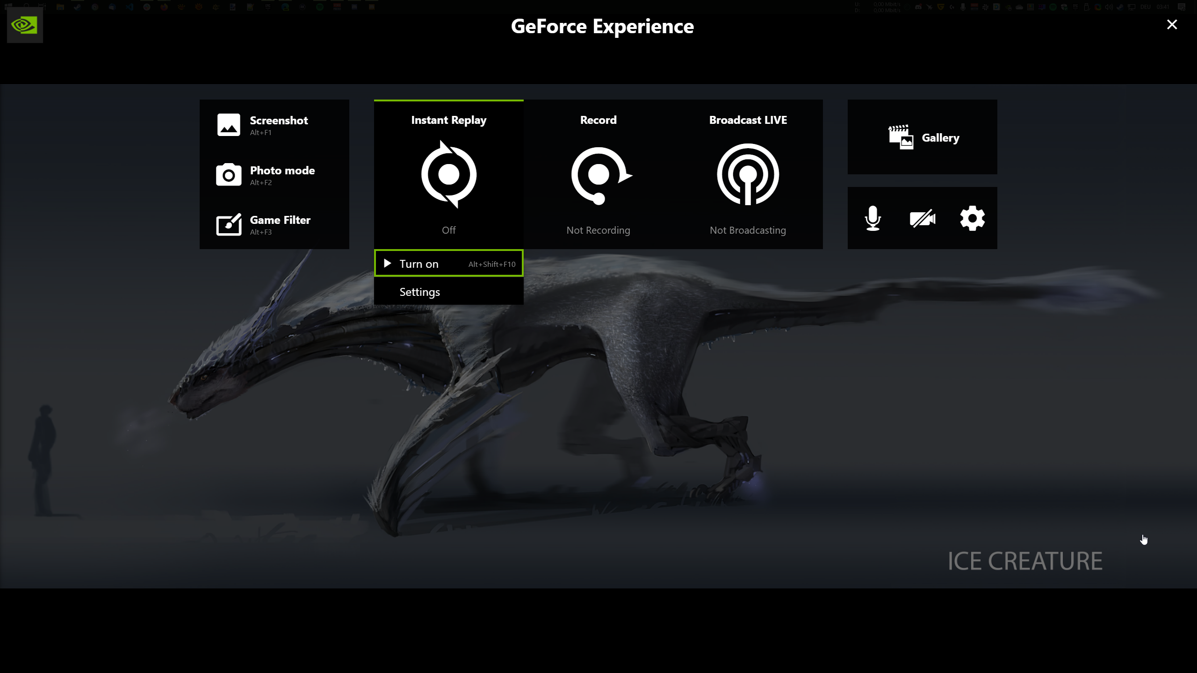Open overlay settings via the gear icon
Screen dimensions: 1197x673
(x=973, y=218)
